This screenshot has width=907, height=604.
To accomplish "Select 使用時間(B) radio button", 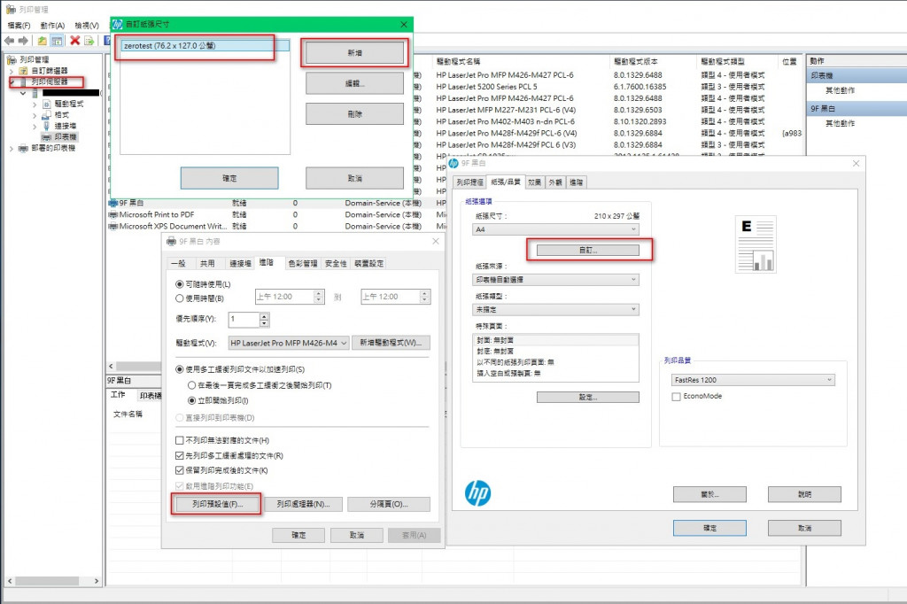I will [x=179, y=298].
